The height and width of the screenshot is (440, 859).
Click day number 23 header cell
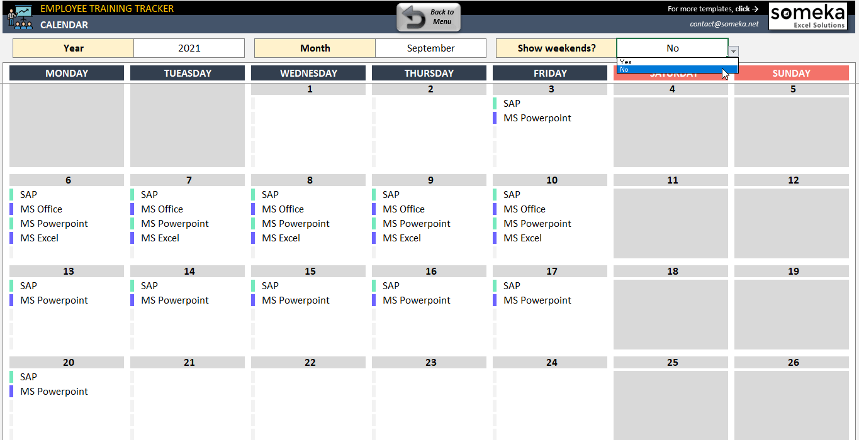point(429,363)
